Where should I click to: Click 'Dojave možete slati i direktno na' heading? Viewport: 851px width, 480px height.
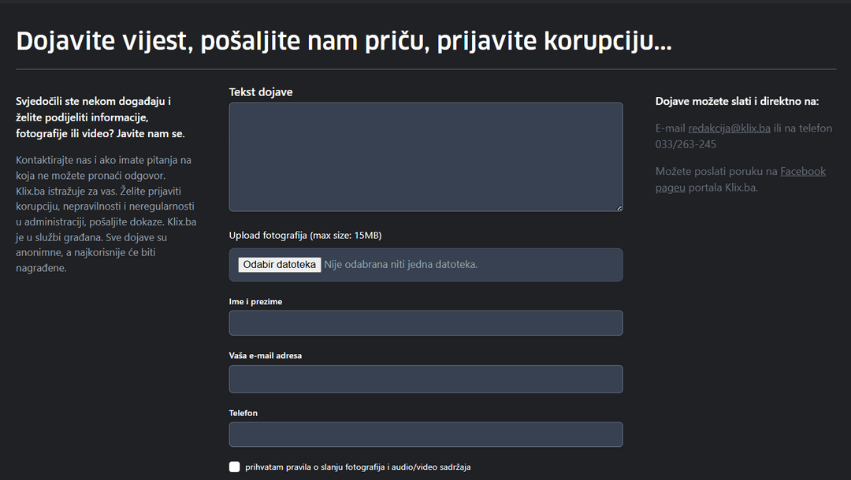click(737, 101)
